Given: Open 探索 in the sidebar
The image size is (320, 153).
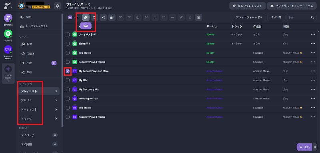Looking at the screenshot, I should tap(26, 17).
